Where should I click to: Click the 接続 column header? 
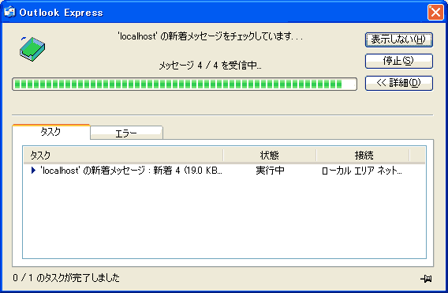tap(363, 156)
